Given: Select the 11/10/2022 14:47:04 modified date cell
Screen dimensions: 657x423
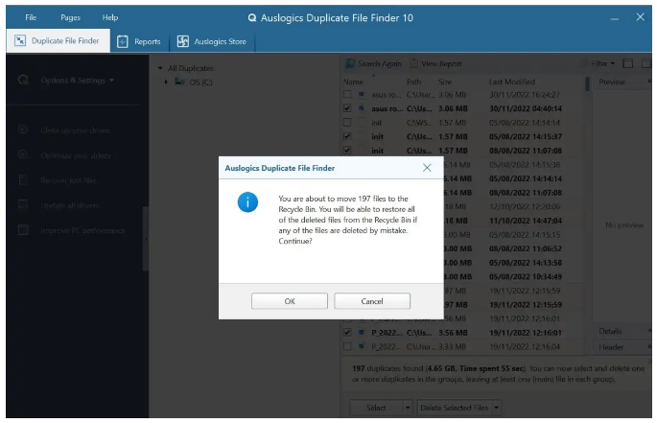Looking at the screenshot, I should coord(526,221).
